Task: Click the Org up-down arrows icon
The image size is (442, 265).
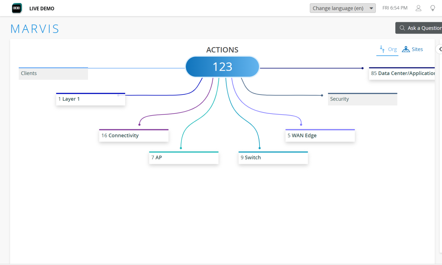Action: tap(382, 49)
